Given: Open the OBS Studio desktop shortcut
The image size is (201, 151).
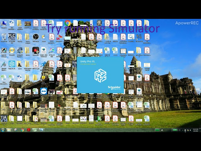Looking at the screenshot, I should pyautogui.click(x=35, y=37).
